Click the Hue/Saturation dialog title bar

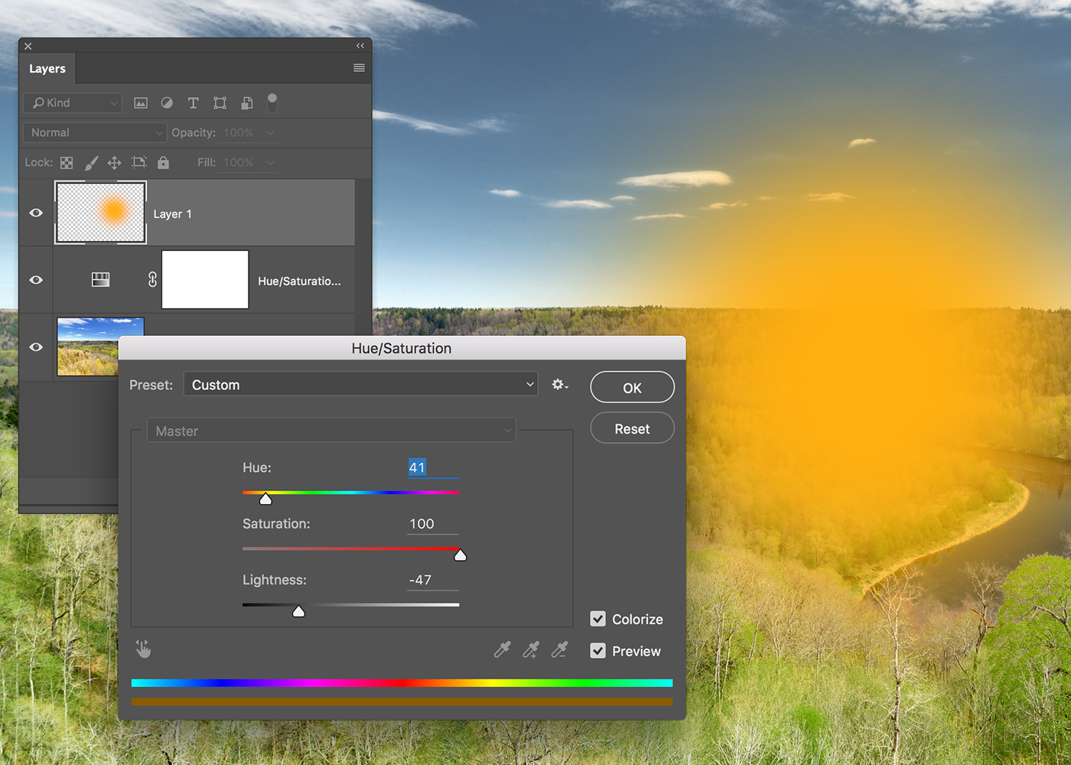[x=402, y=348]
